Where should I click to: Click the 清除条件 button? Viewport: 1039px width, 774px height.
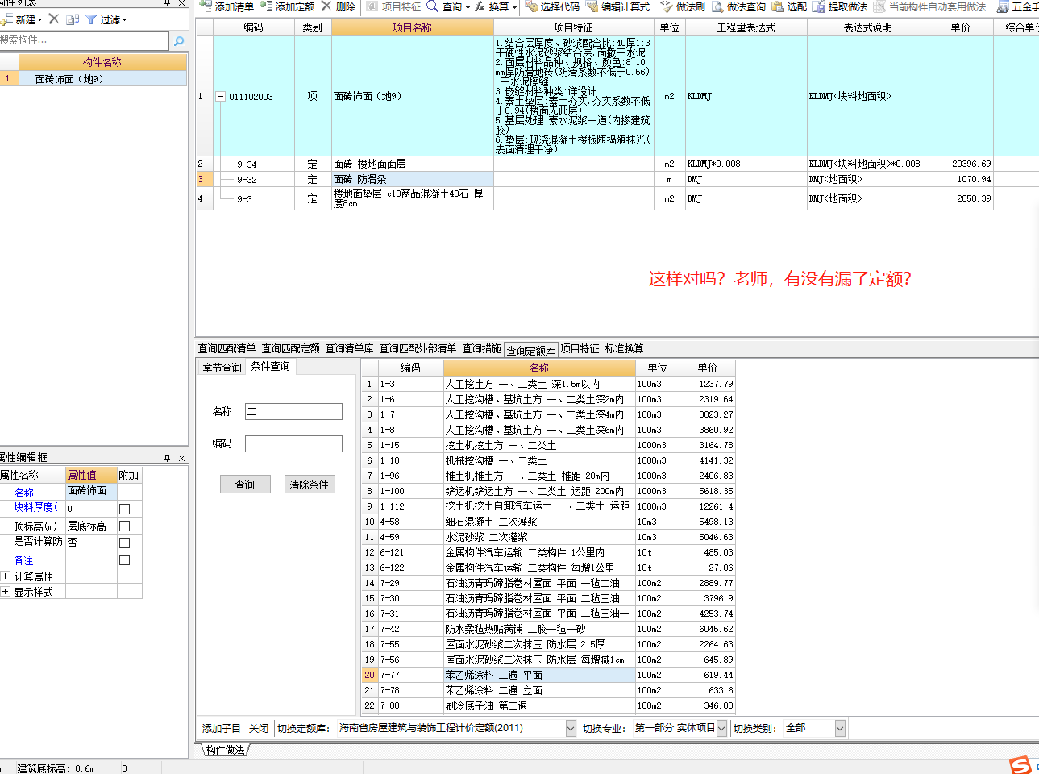click(x=309, y=485)
